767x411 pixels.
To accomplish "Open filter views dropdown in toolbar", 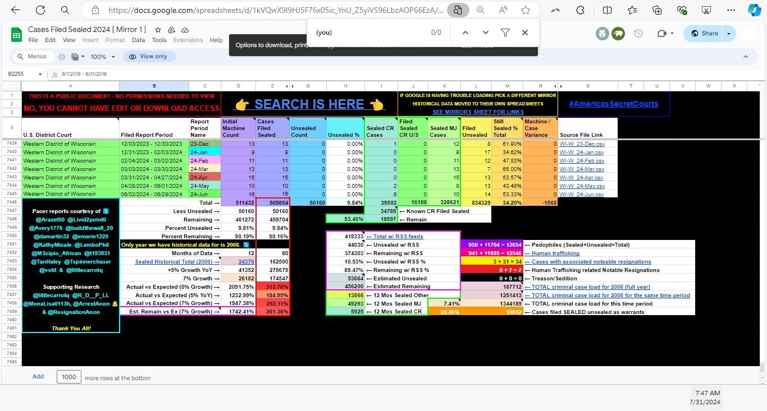I will 77,57.
